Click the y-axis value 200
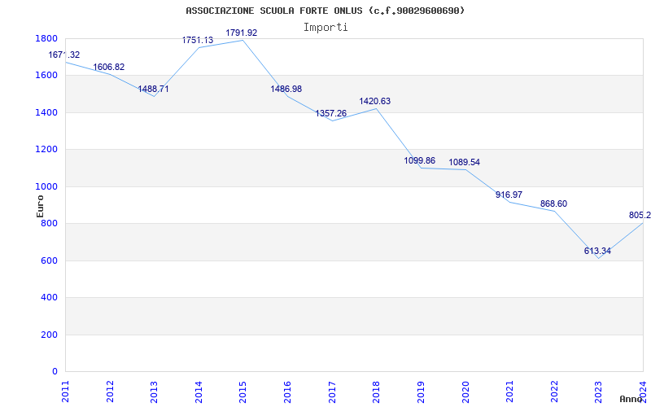This screenshot has width=651, height=407. [x=50, y=335]
